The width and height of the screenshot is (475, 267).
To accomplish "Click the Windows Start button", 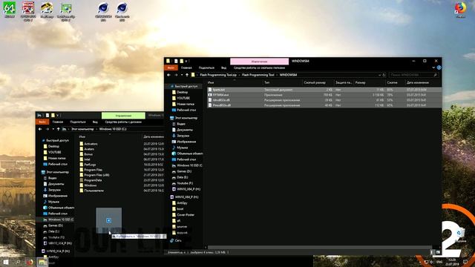I will tap(6, 262).
